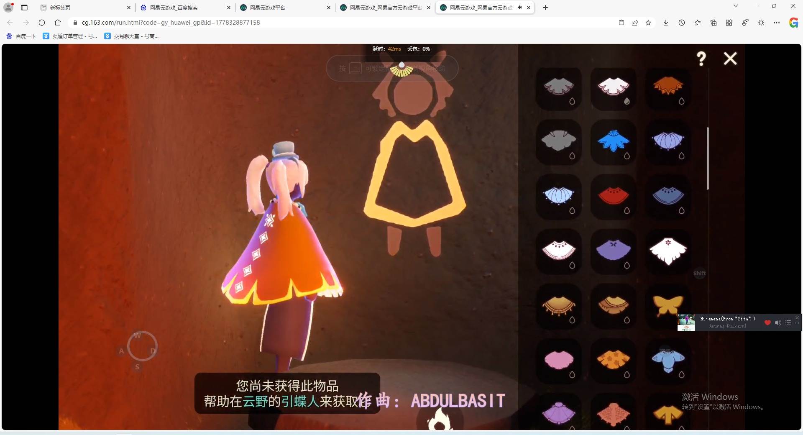Viewport: 803px width, 435px height.
Task: Pick the plain pink cape
Action: 559,361
